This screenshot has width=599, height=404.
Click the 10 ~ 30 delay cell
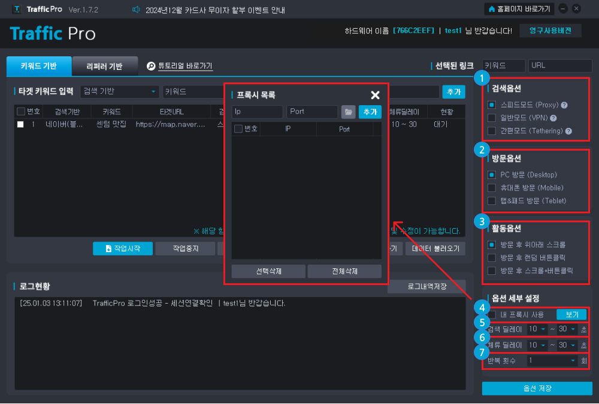tap(404, 124)
